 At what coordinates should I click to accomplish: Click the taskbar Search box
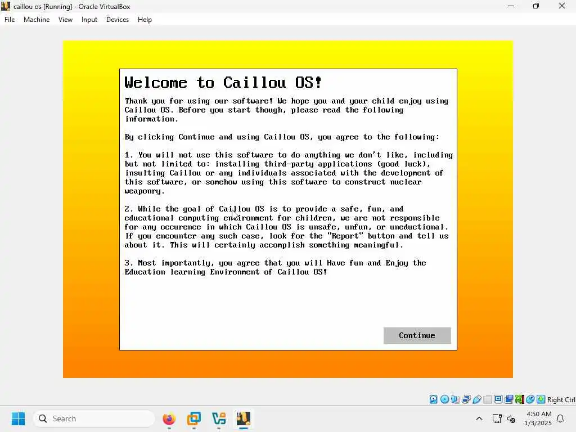94,418
